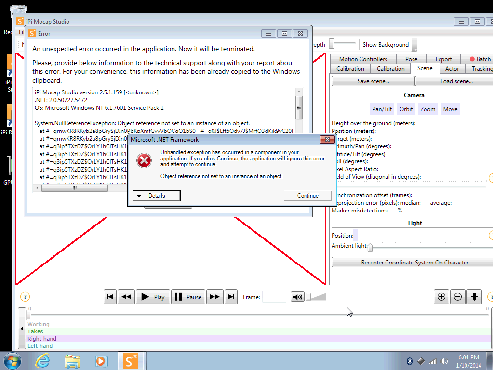This screenshot has width=493, height=370.
Task: Click iPi Mocap Studio title icon
Action: 20,21
